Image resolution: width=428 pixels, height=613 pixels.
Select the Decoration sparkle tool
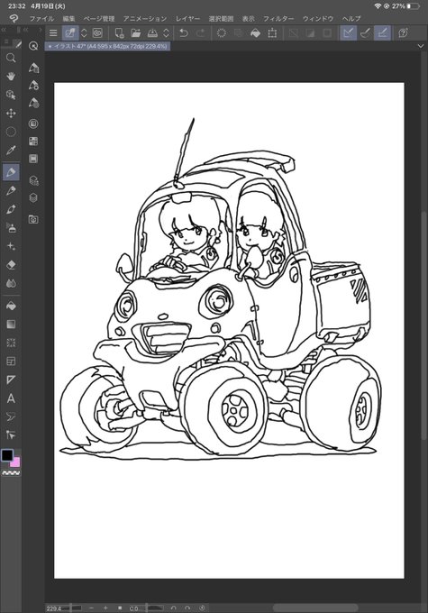(x=11, y=246)
